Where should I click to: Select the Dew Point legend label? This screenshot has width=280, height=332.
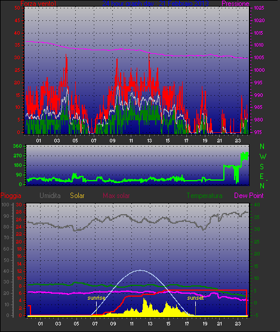[x=249, y=196]
